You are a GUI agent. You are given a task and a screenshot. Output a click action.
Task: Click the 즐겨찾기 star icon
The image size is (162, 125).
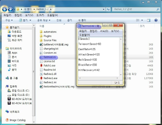pyautogui.click(x=7, y=27)
